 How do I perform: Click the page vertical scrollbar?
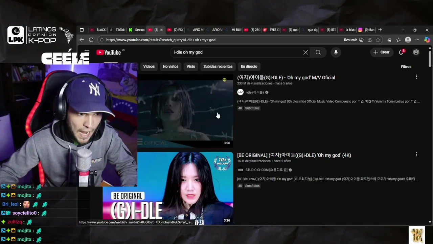point(430,58)
